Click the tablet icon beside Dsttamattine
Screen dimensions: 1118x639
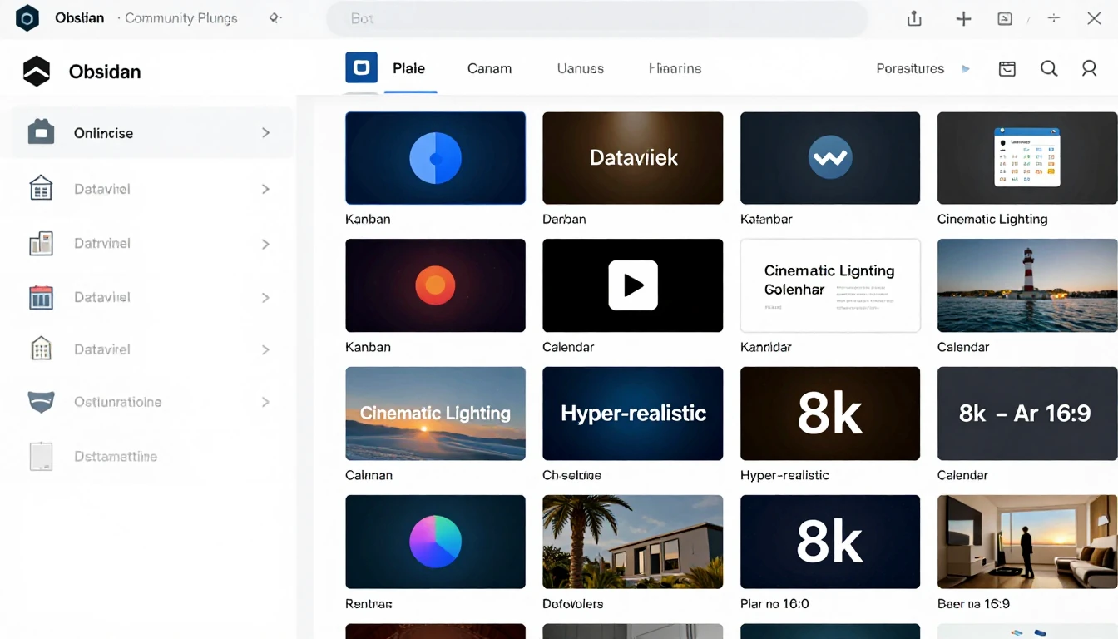[41, 457]
